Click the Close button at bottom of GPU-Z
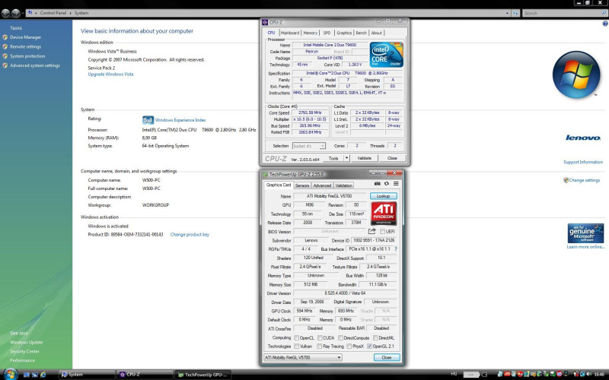This screenshot has width=609, height=380. pyautogui.click(x=387, y=357)
